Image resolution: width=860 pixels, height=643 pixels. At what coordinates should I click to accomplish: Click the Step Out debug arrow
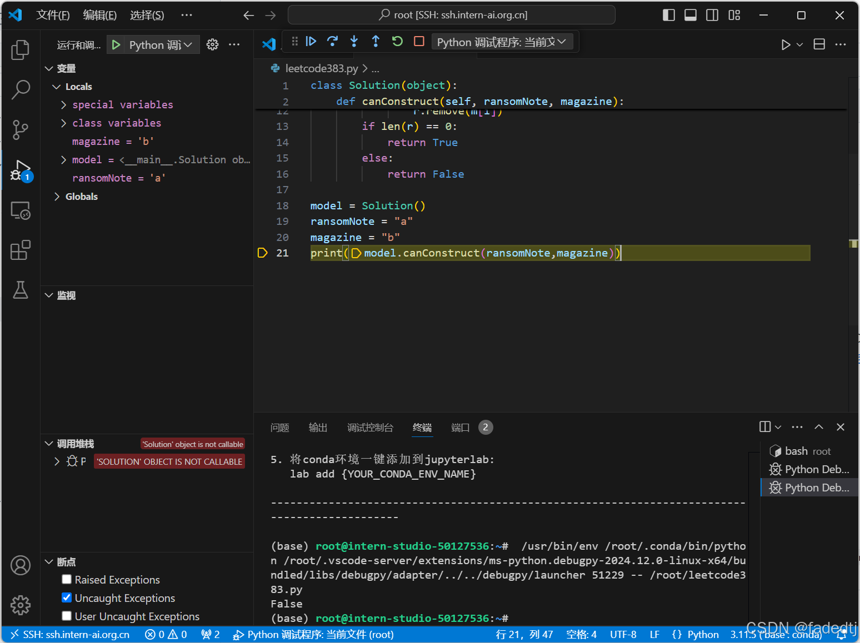[376, 42]
